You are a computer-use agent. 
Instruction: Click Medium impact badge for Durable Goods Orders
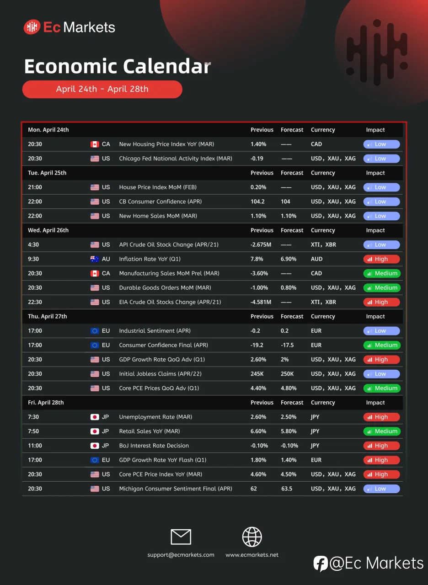[x=381, y=288]
